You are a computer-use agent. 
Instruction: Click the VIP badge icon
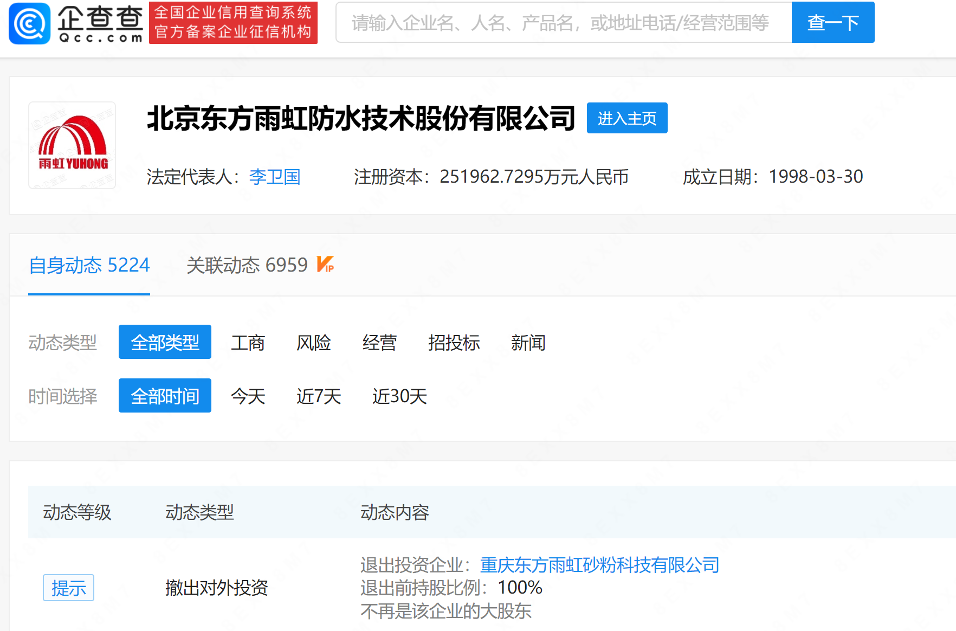point(325,265)
